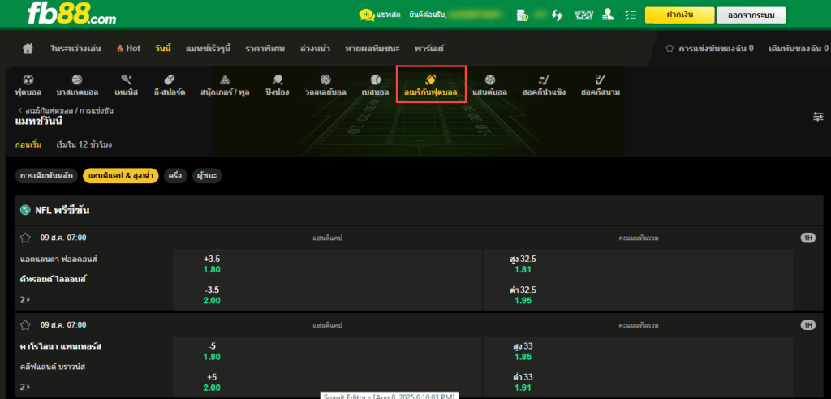Open ทายผลทีมชนะ outright menu

(x=372, y=48)
